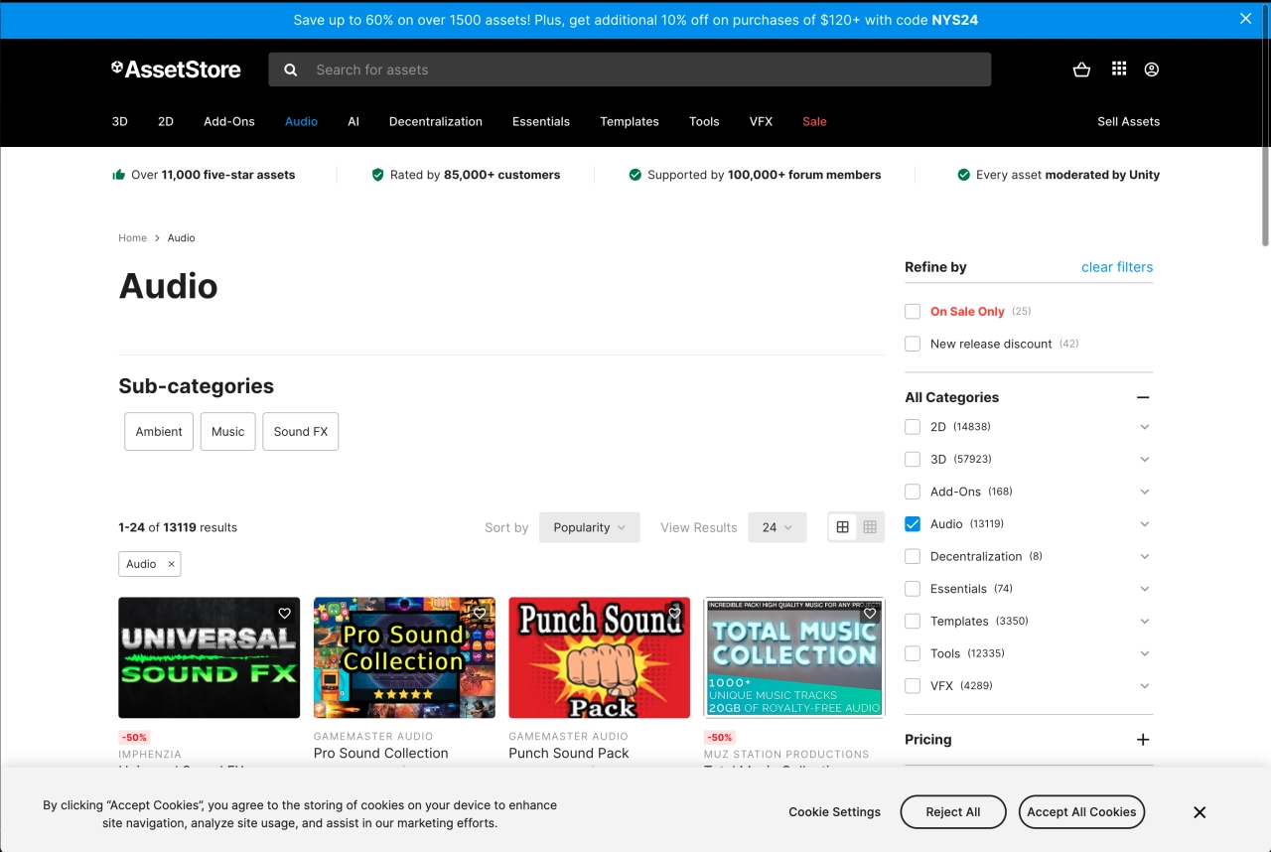Open the View Results 24 dropdown
Image resolution: width=1271 pixels, height=852 pixels.
pos(777,527)
